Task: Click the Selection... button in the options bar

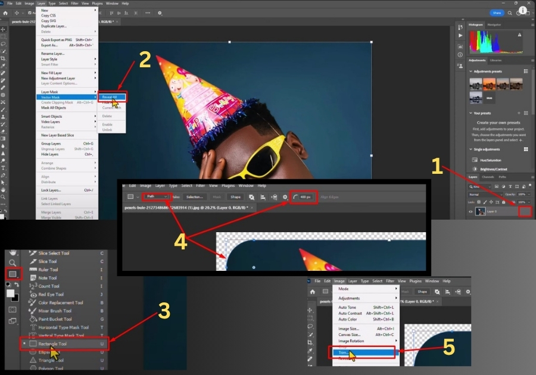Action: 195,197
